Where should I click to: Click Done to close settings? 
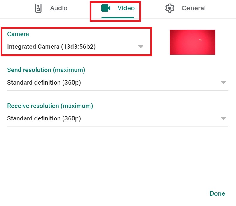[217, 193]
